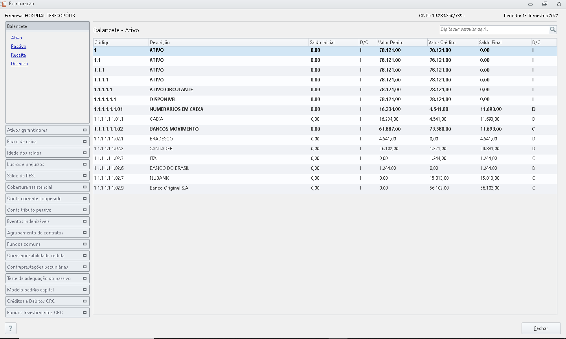This screenshot has width=566, height=339.
Task: Open the Receita balancete link
Action: click(18, 55)
